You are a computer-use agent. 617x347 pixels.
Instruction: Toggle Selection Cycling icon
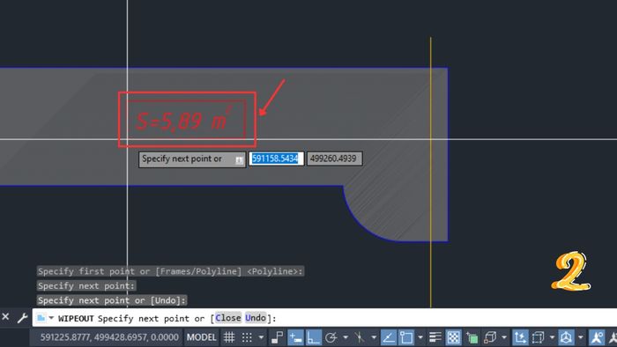(472, 337)
